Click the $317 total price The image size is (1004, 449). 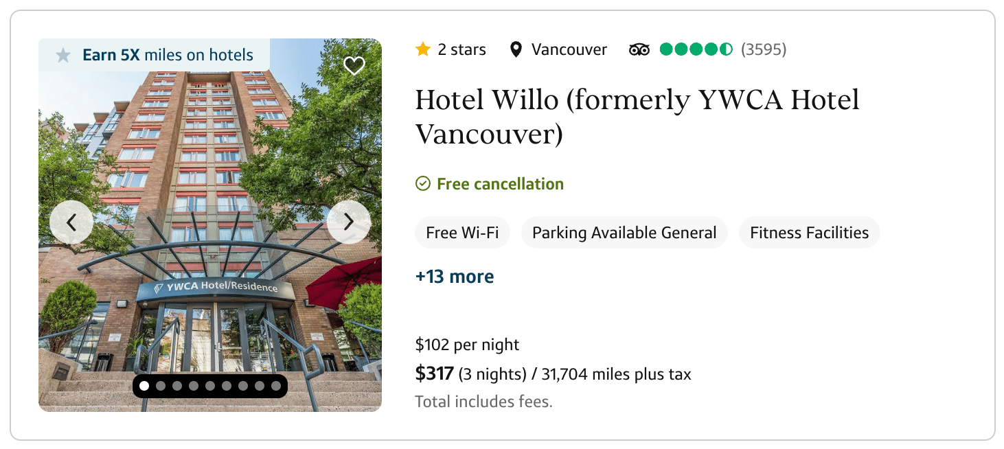[434, 373]
